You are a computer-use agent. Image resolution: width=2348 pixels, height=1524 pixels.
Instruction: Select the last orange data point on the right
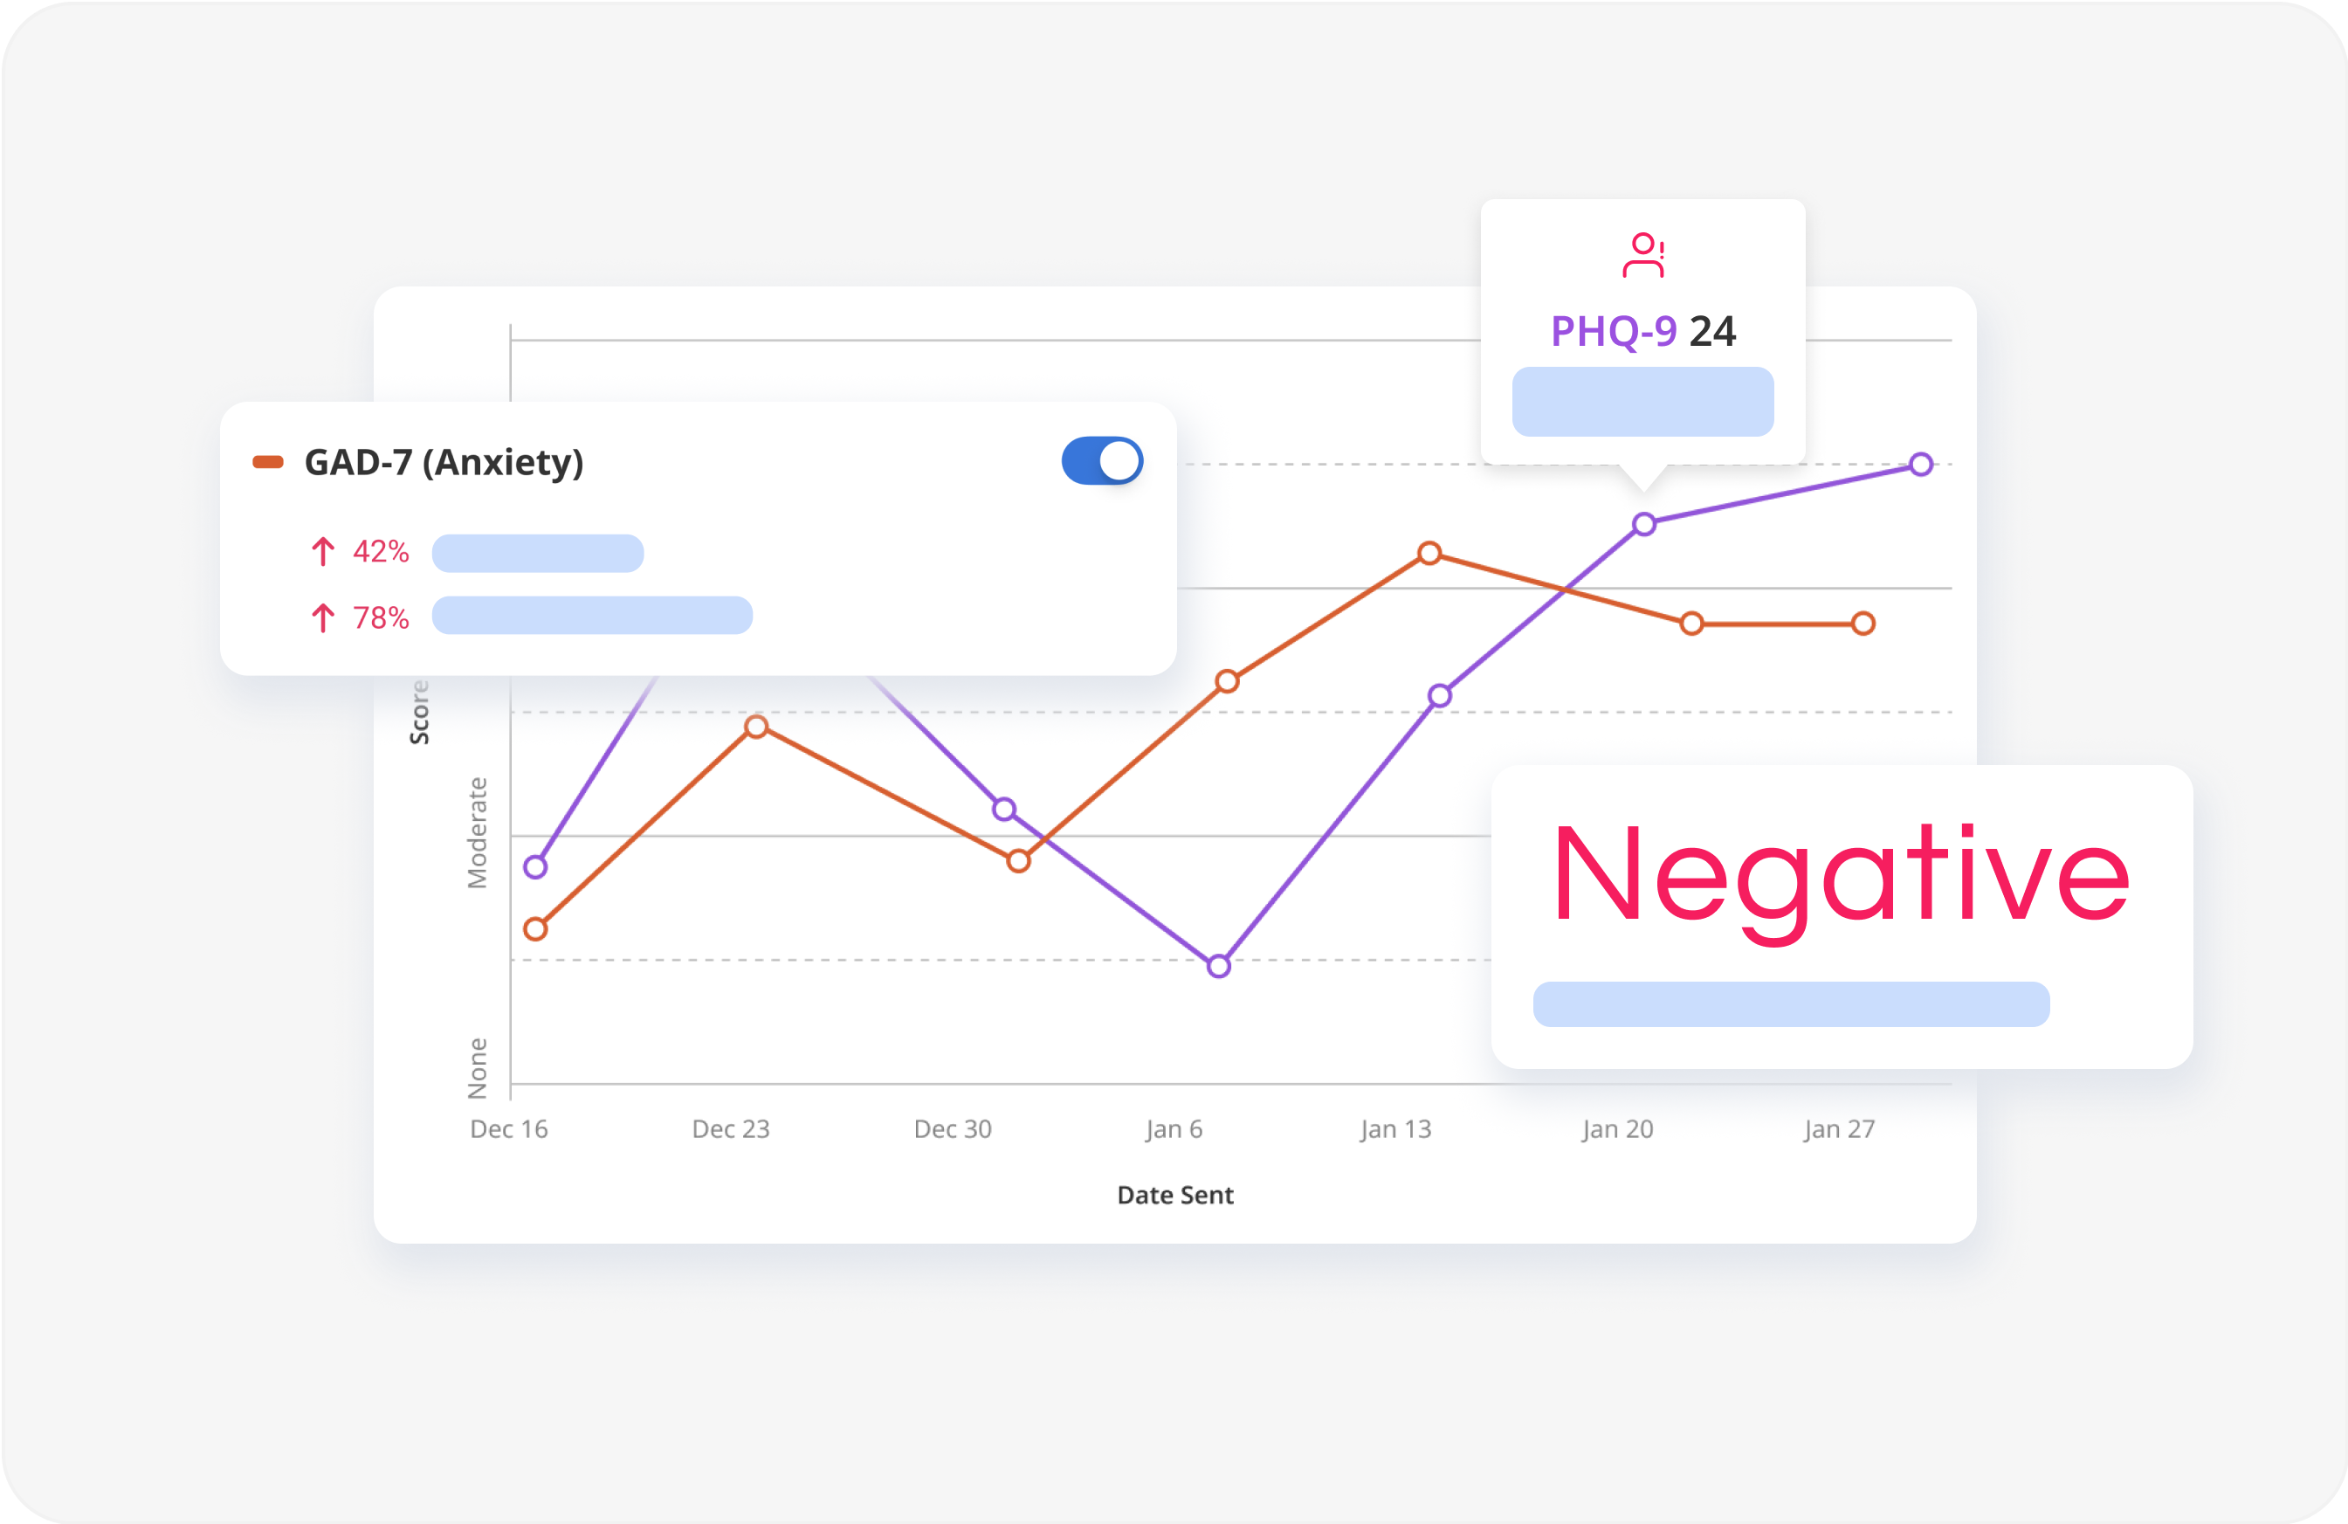pyautogui.click(x=1863, y=624)
